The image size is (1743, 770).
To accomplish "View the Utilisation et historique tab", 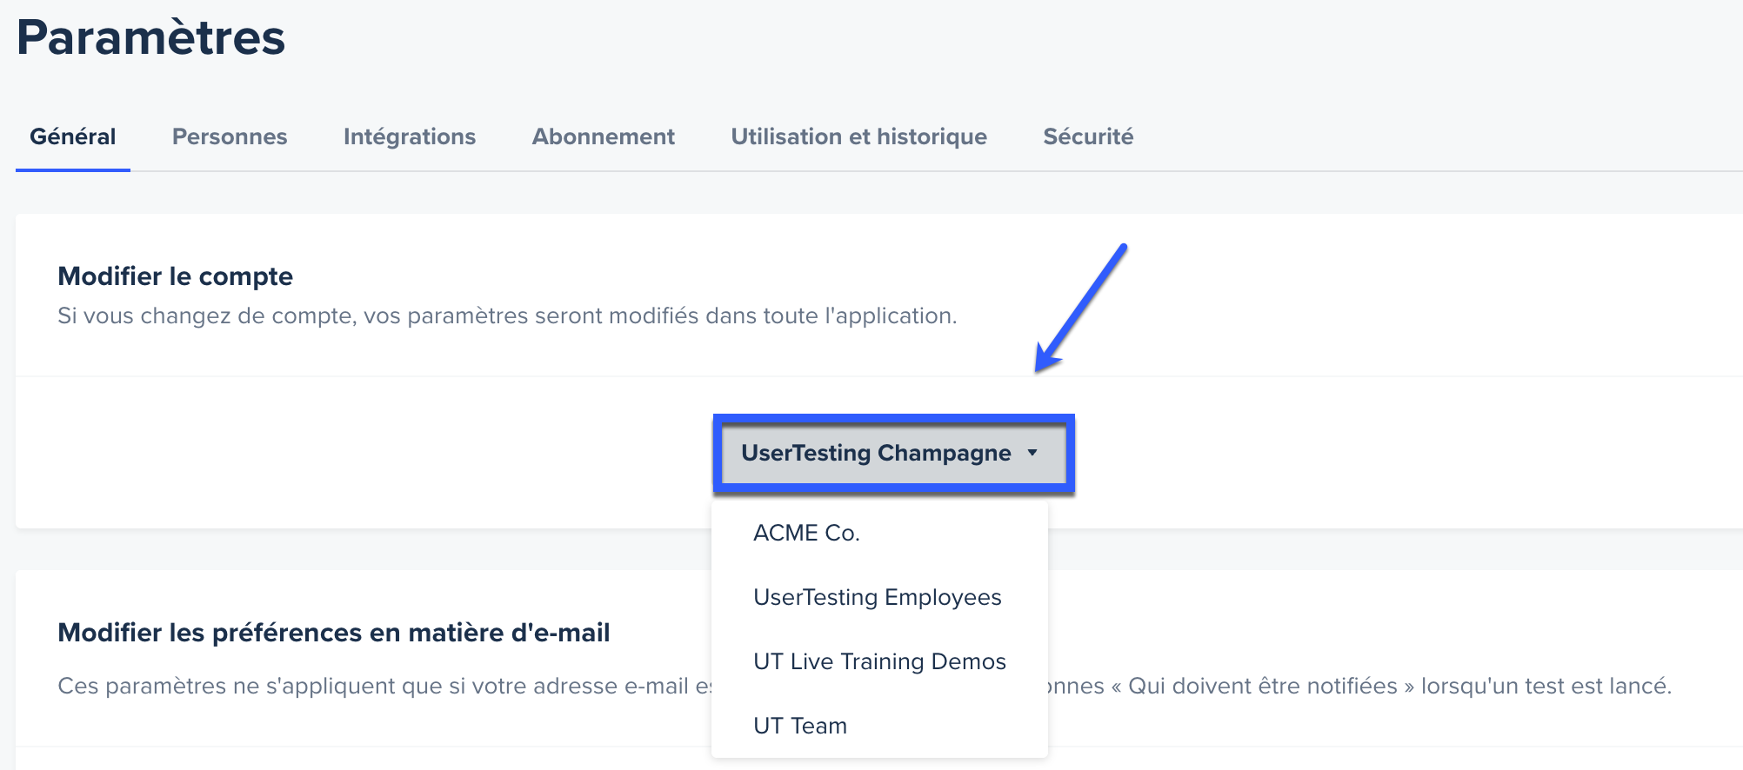I will pyautogui.click(x=859, y=136).
